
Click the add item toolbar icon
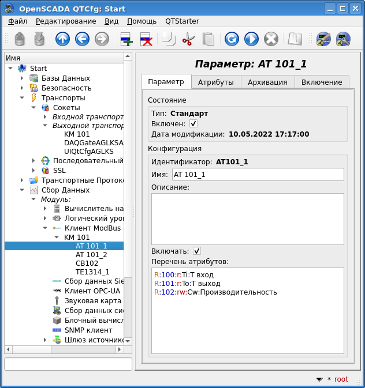pos(126,39)
